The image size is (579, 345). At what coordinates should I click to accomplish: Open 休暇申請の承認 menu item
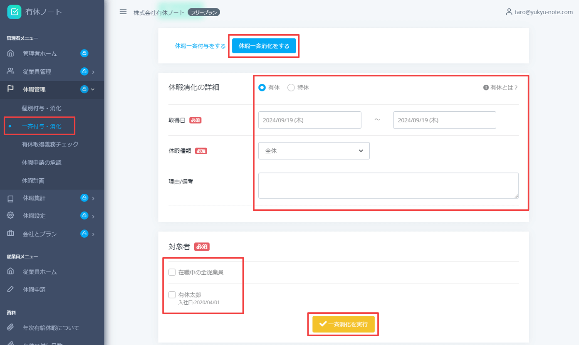(42, 163)
